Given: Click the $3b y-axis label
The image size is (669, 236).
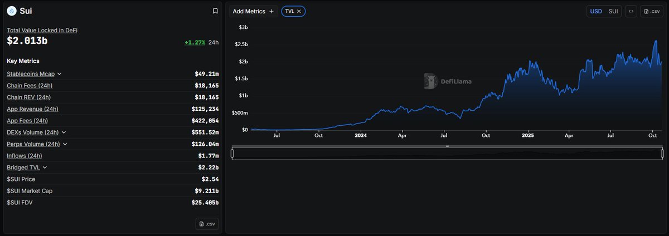Looking at the screenshot, I should (244, 27).
